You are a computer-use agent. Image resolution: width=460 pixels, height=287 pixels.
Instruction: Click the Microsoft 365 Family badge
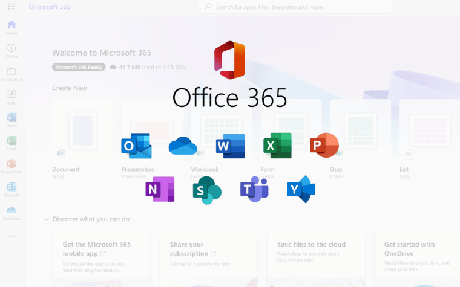coord(79,67)
